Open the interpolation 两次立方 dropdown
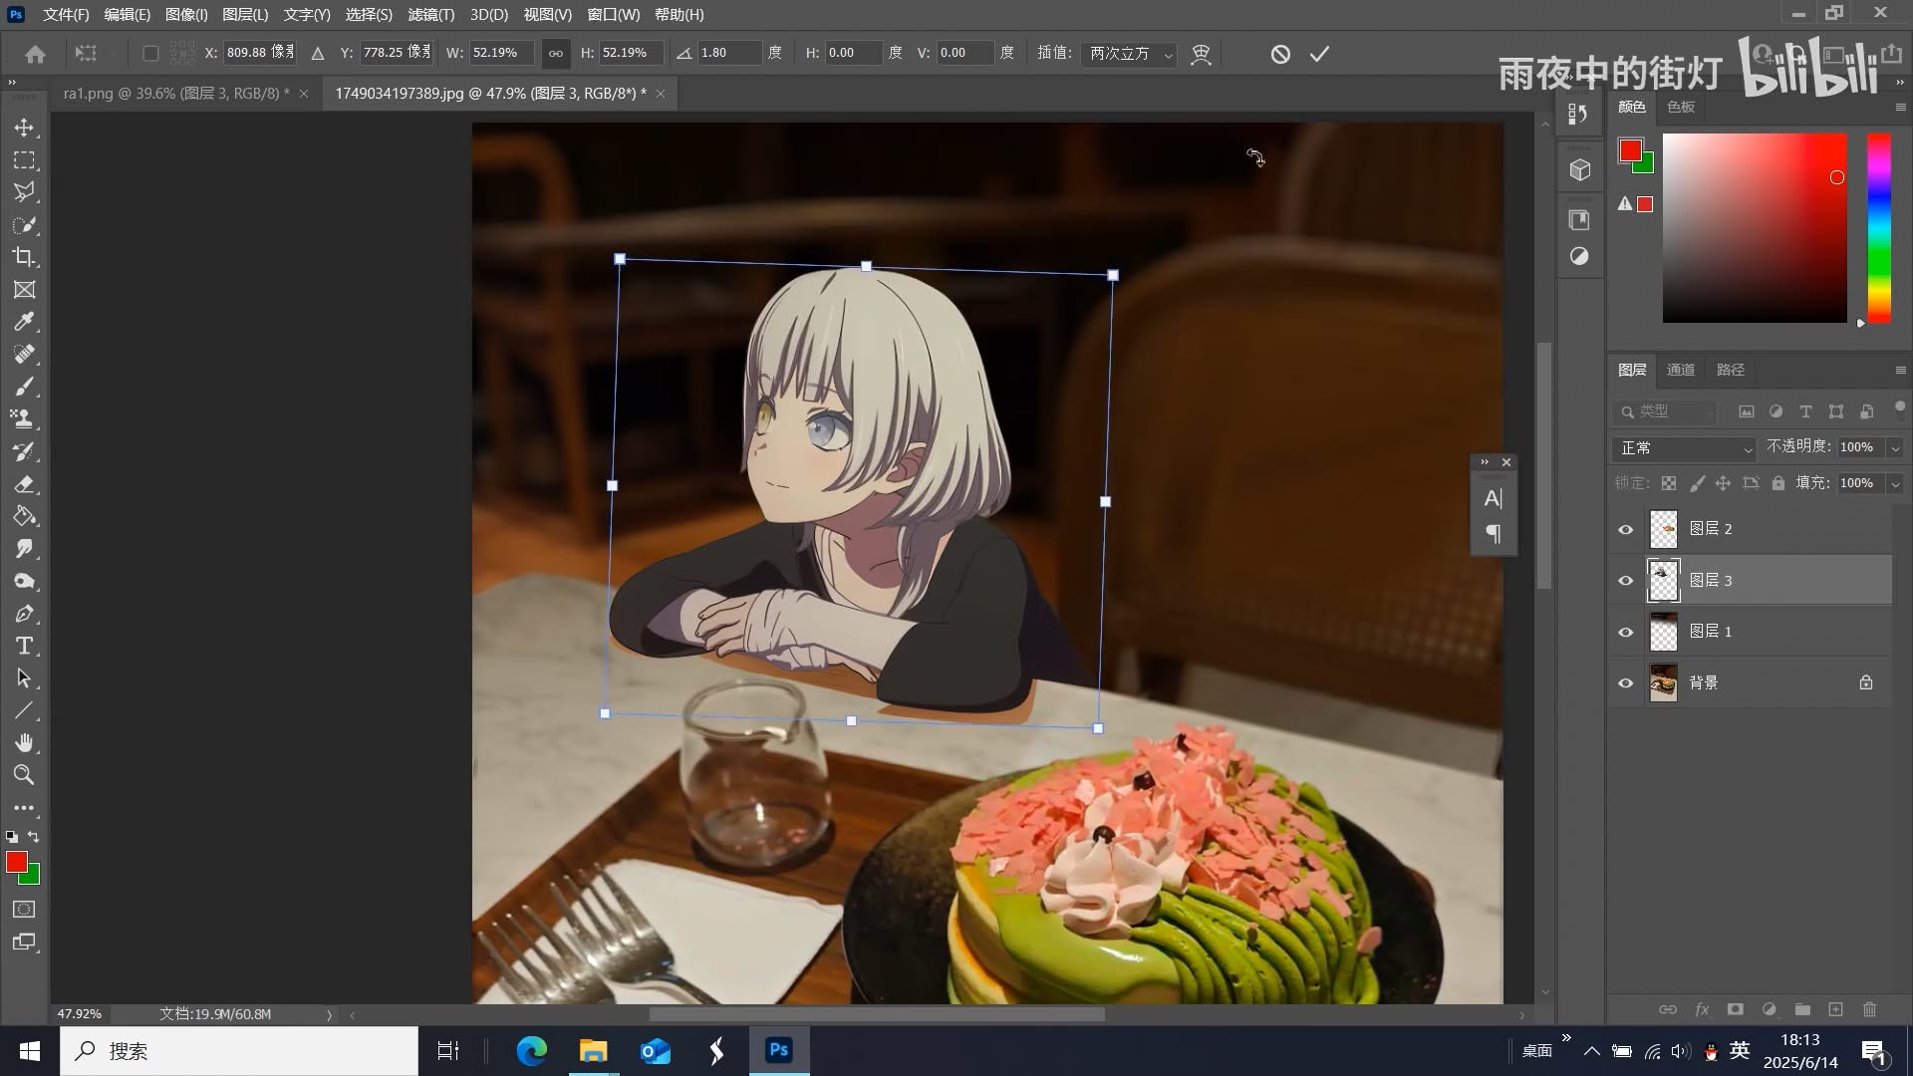 pos(1129,53)
